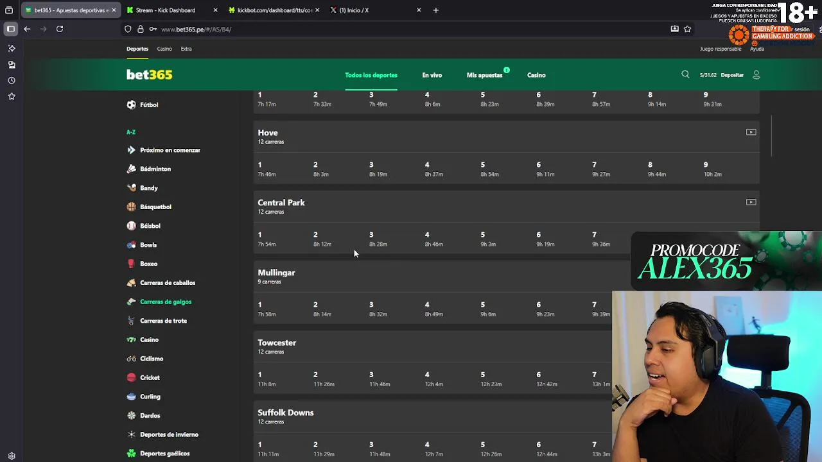Open En vivo section

tap(432, 75)
